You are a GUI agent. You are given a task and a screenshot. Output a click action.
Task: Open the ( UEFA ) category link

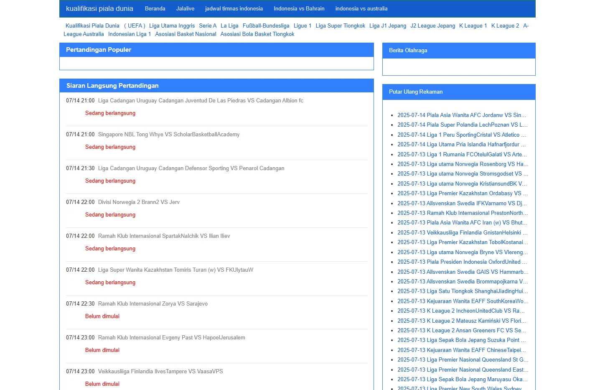[135, 25]
